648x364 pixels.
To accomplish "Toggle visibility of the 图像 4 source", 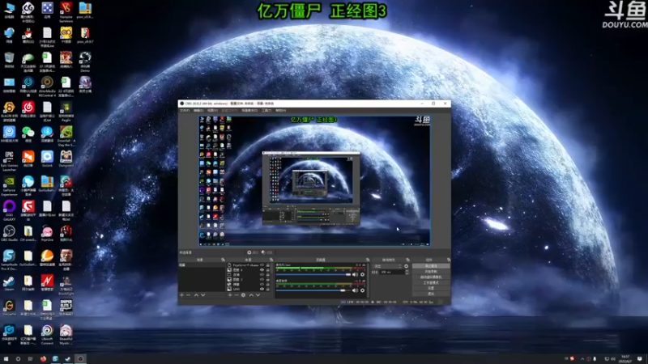I will point(262,270).
